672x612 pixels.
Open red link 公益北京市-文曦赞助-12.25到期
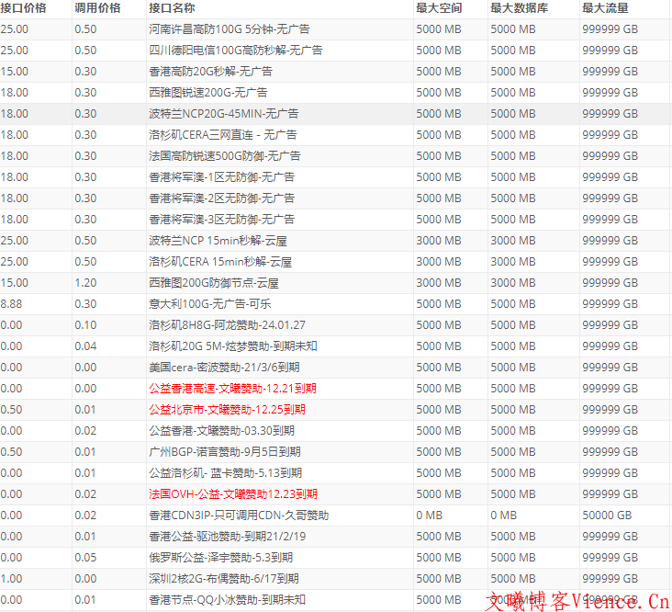[x=232, y=410]
